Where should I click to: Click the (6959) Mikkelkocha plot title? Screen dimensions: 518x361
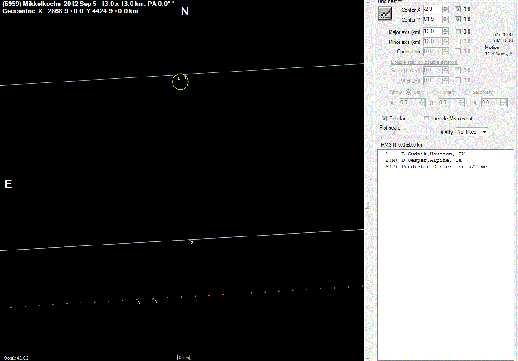88,4
